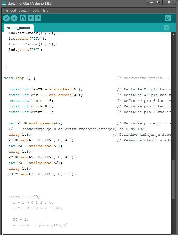Click the Verify checkmark button
This screenshot has width=178, height=235.
pos(6,18)
